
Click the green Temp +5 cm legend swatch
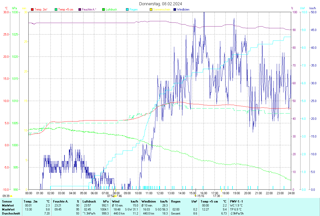tap(56, 9)
